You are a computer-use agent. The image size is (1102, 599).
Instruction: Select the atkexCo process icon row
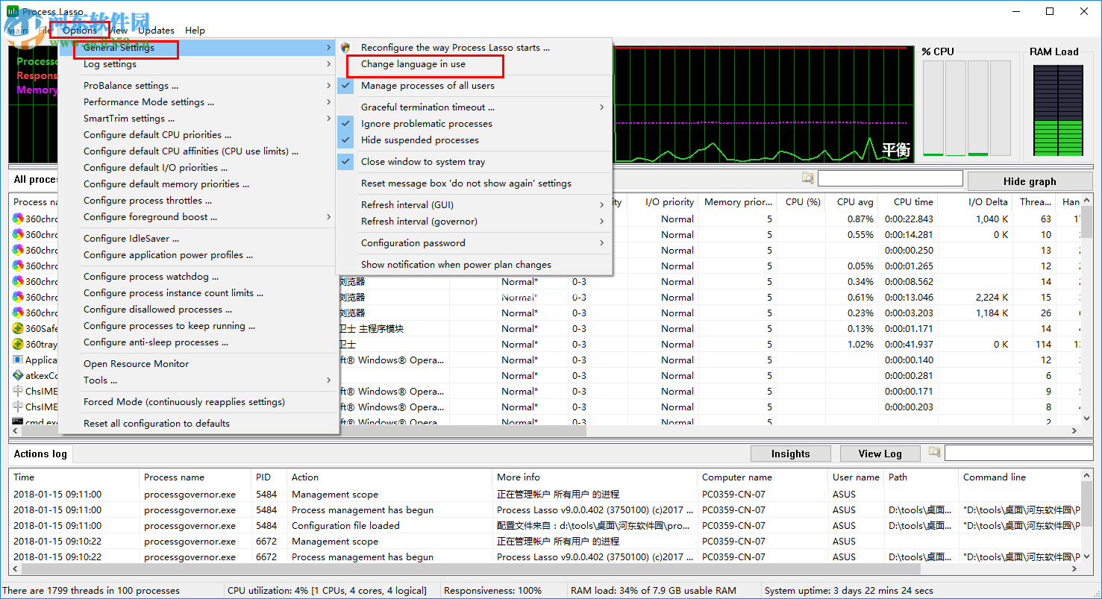pyautogui.click(x=18, y=375)
